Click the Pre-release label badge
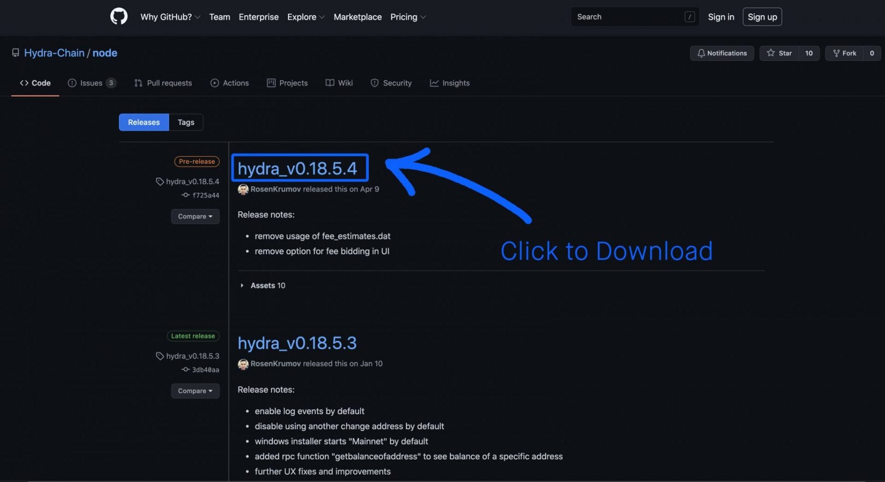The height and width of the screenshot is (482, 885). [197, 161]
